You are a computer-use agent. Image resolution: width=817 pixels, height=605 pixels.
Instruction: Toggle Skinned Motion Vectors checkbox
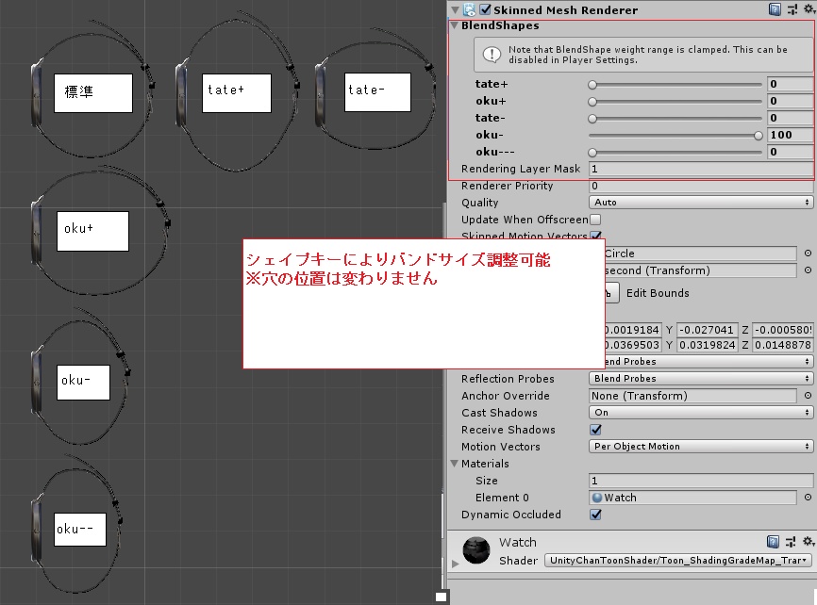595,236
